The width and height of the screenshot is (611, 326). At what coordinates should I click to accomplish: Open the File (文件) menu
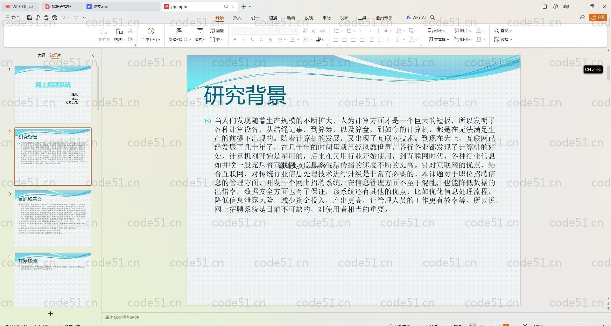(13, 17)
